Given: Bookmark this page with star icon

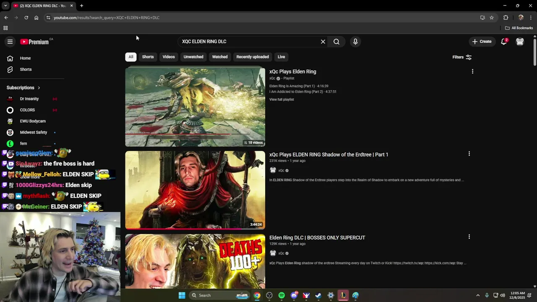Looking at the screenshot, I should [x=492, y=18].
